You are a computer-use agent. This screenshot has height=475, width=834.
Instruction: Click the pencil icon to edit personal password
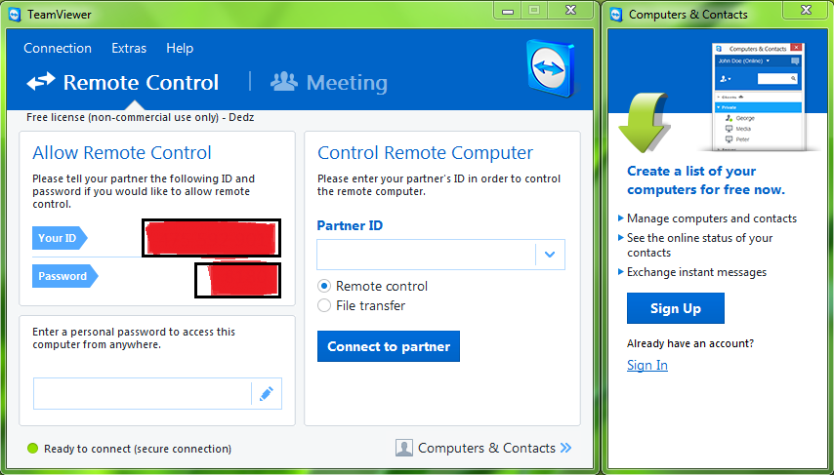(x=266, y=394)
